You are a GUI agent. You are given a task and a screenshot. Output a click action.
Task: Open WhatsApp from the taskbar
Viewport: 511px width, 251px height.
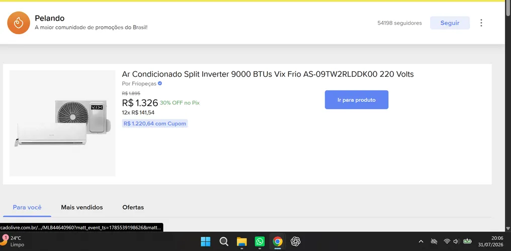(x=259, y=241)
